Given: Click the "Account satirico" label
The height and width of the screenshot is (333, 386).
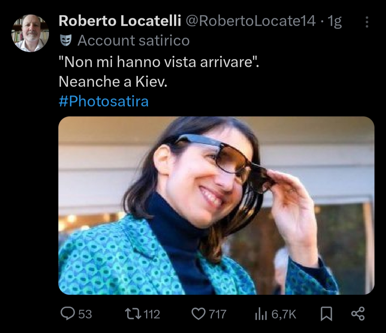Looking at the screenshot, I should coord(133,40).
